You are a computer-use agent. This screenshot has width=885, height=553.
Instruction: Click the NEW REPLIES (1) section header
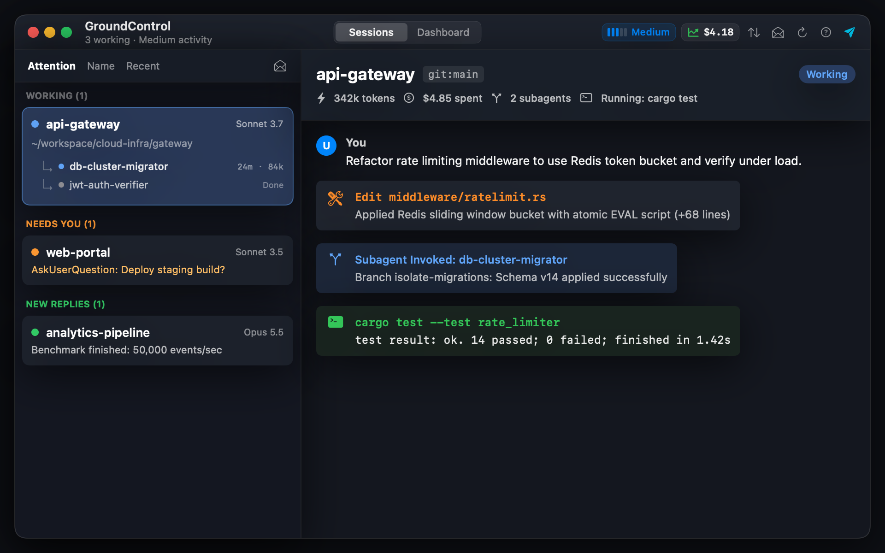coord(65,304)
